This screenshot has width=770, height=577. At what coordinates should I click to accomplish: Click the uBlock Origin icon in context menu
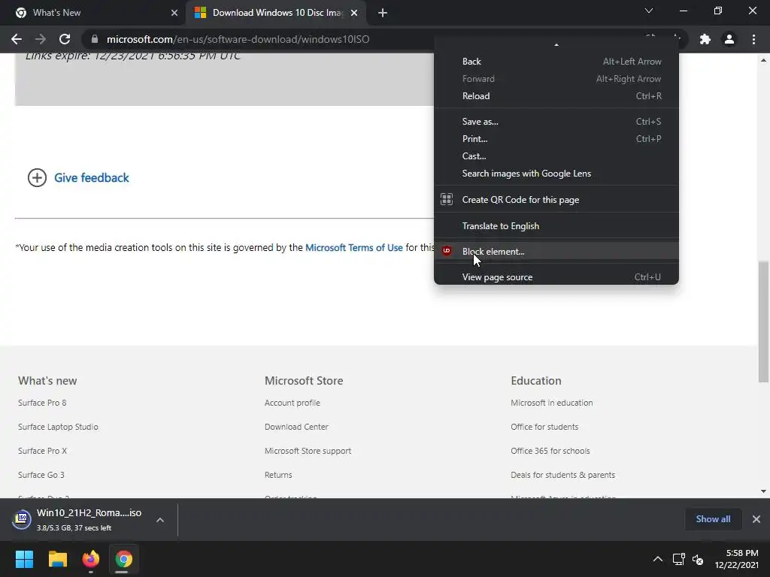coord(447,251)
